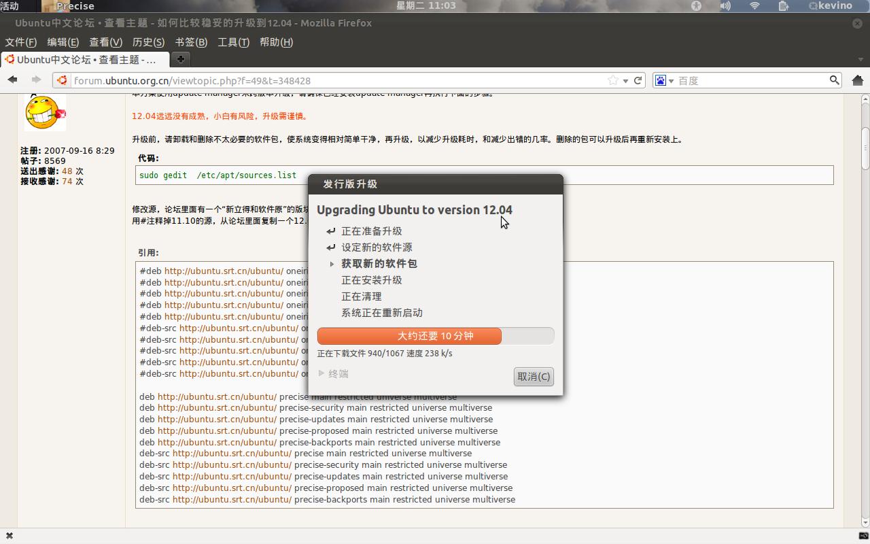Open the kevino user menu
Screen dimensions: 870x544
[x=831, y=5]
